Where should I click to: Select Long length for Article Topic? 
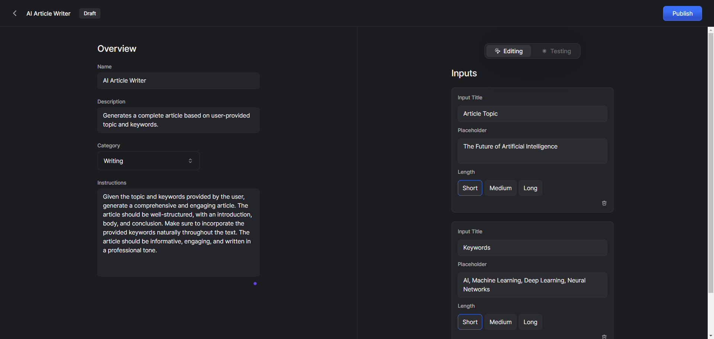point(530,188)
